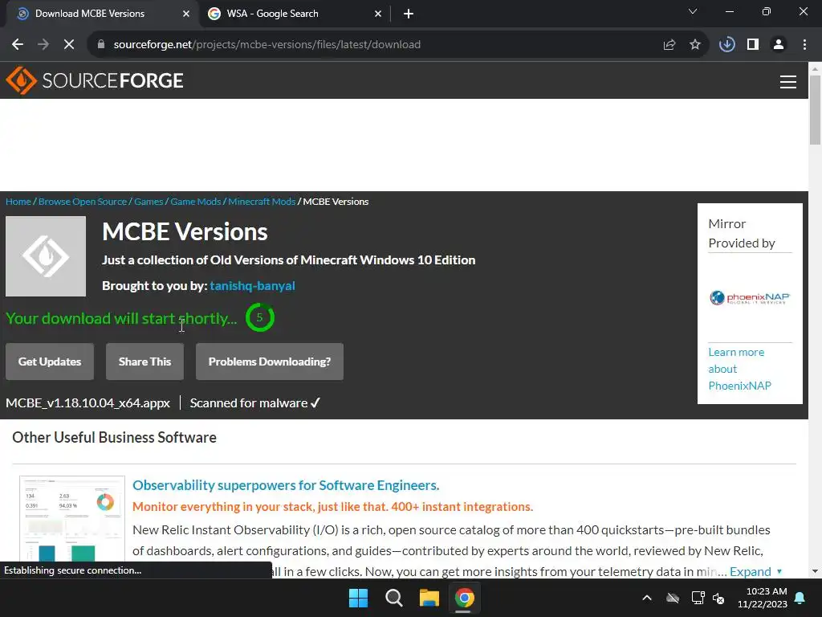822x617 pixels.
Task: Open Windows taskbar search
Action: [x=393, y=598]
